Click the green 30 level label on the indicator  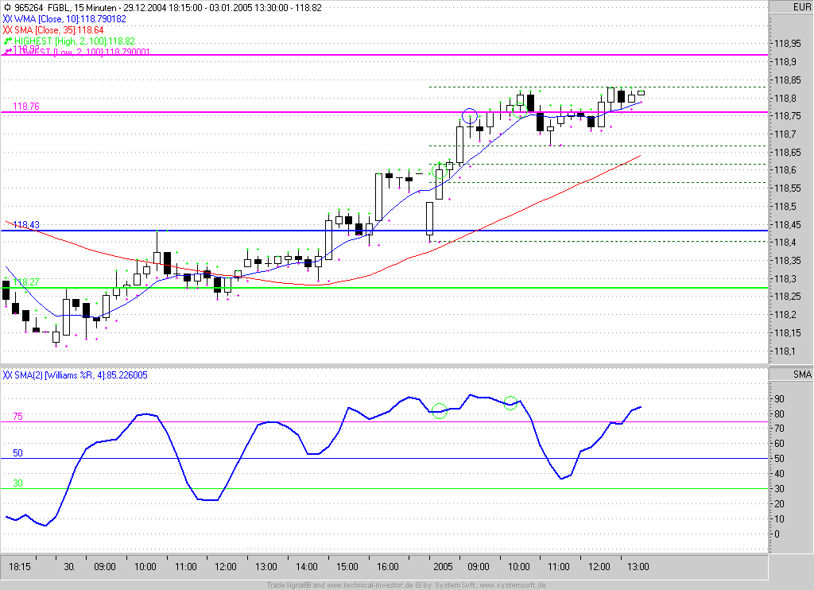pos(17,483)
